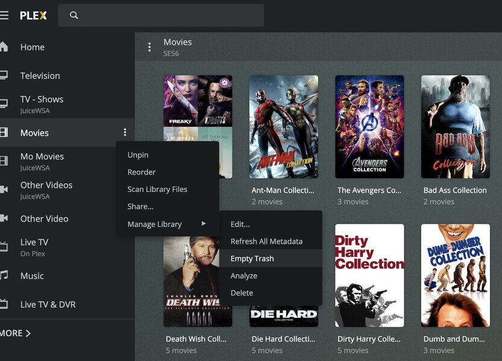Open The Avengers Collection poster

point(369,126)
